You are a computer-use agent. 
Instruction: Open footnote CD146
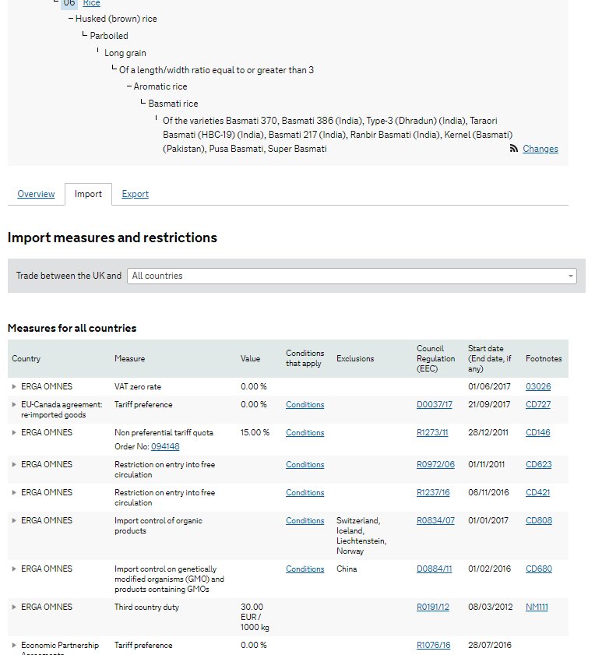pyautogui.click(x=537, y=432)
